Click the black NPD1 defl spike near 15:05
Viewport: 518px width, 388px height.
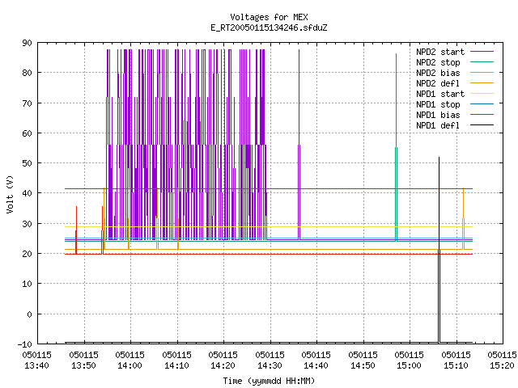coord(439,250)
